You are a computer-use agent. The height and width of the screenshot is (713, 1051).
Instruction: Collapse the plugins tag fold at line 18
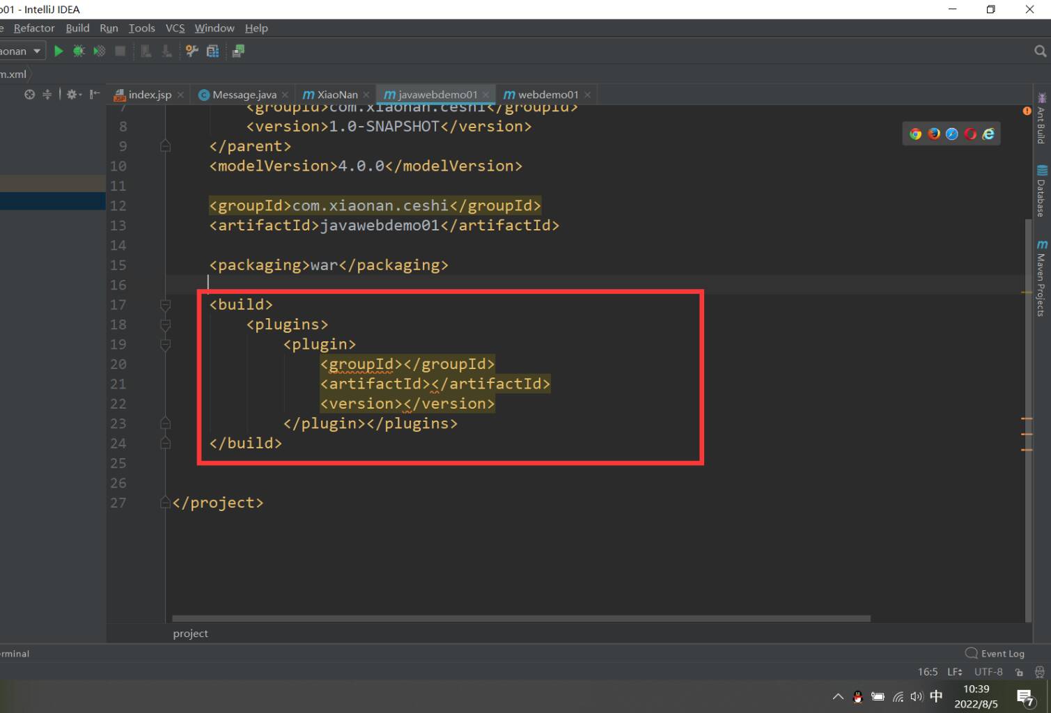165,324
